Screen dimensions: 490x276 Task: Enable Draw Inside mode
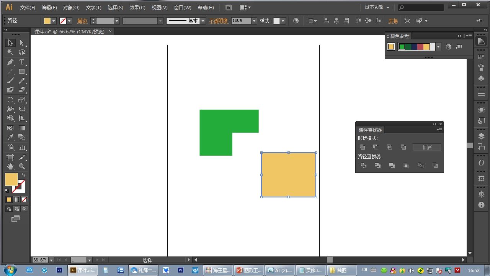coord(24,209)
